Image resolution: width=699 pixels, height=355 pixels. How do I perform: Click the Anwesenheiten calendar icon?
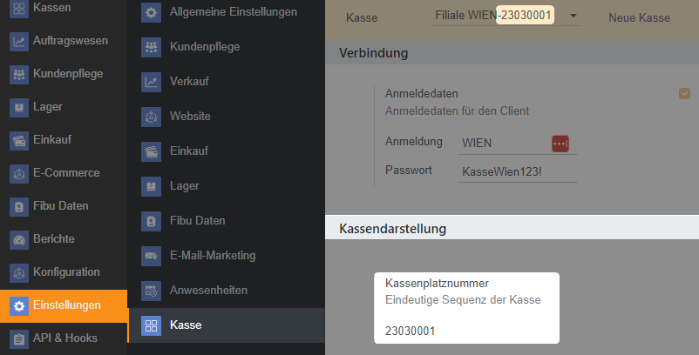[x=152, y=291]
